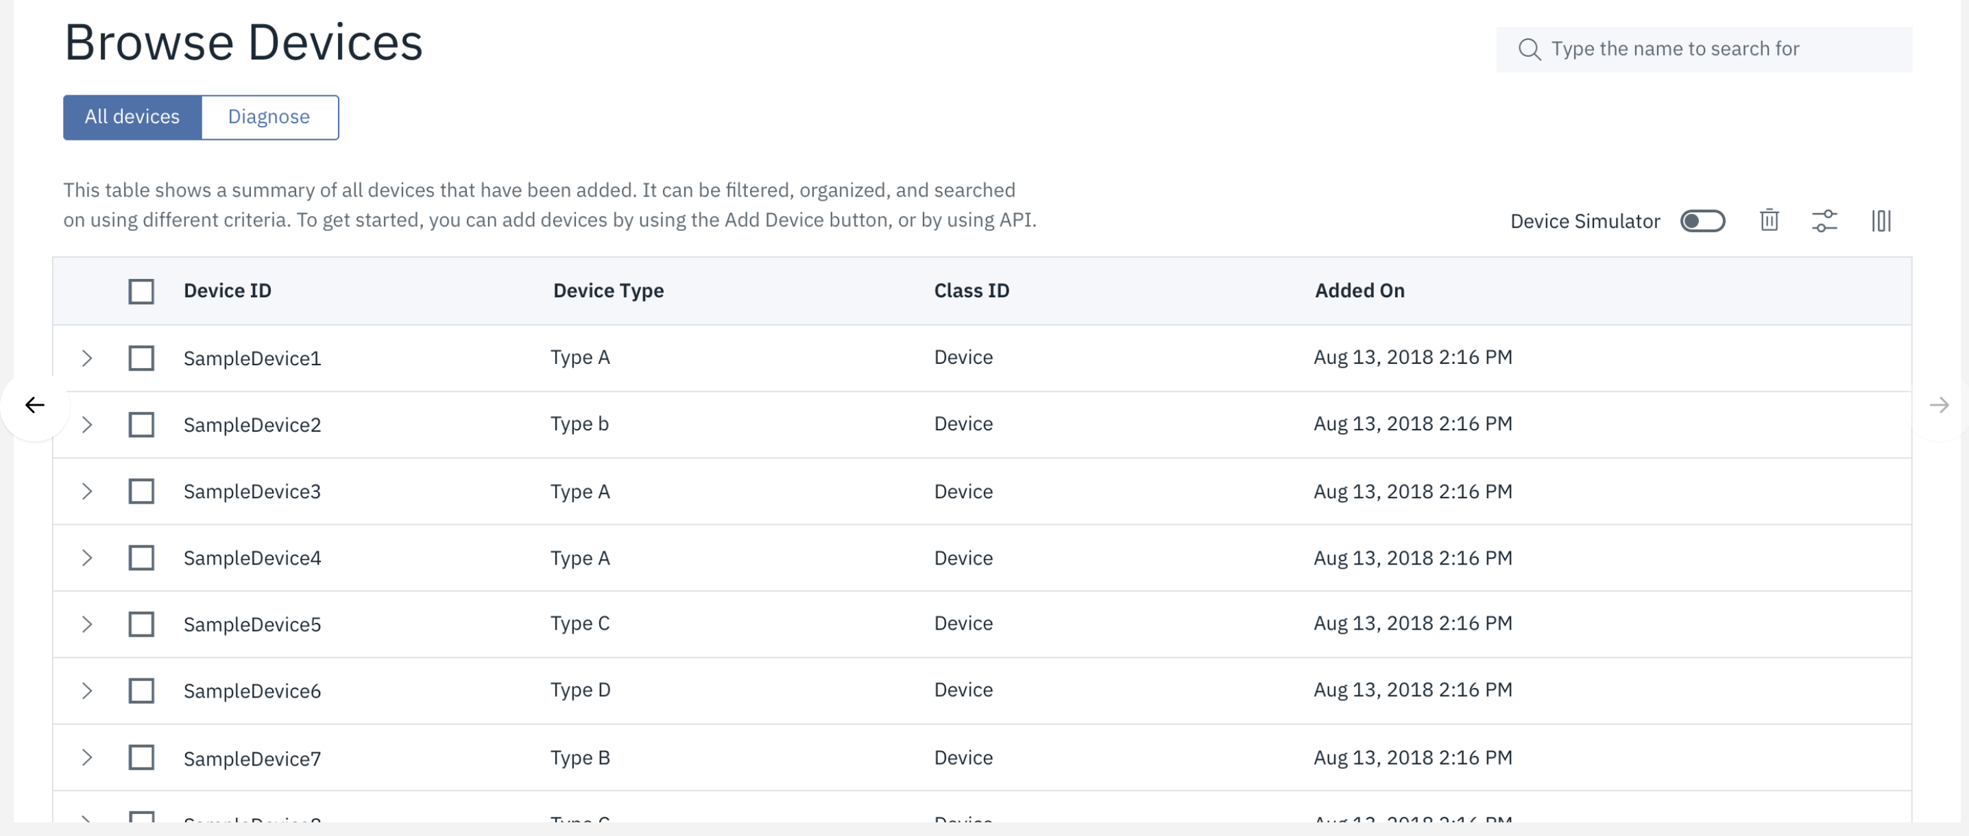Select the All devices tab
This screenshot has height=836, width=1969.
click(132, 117)
